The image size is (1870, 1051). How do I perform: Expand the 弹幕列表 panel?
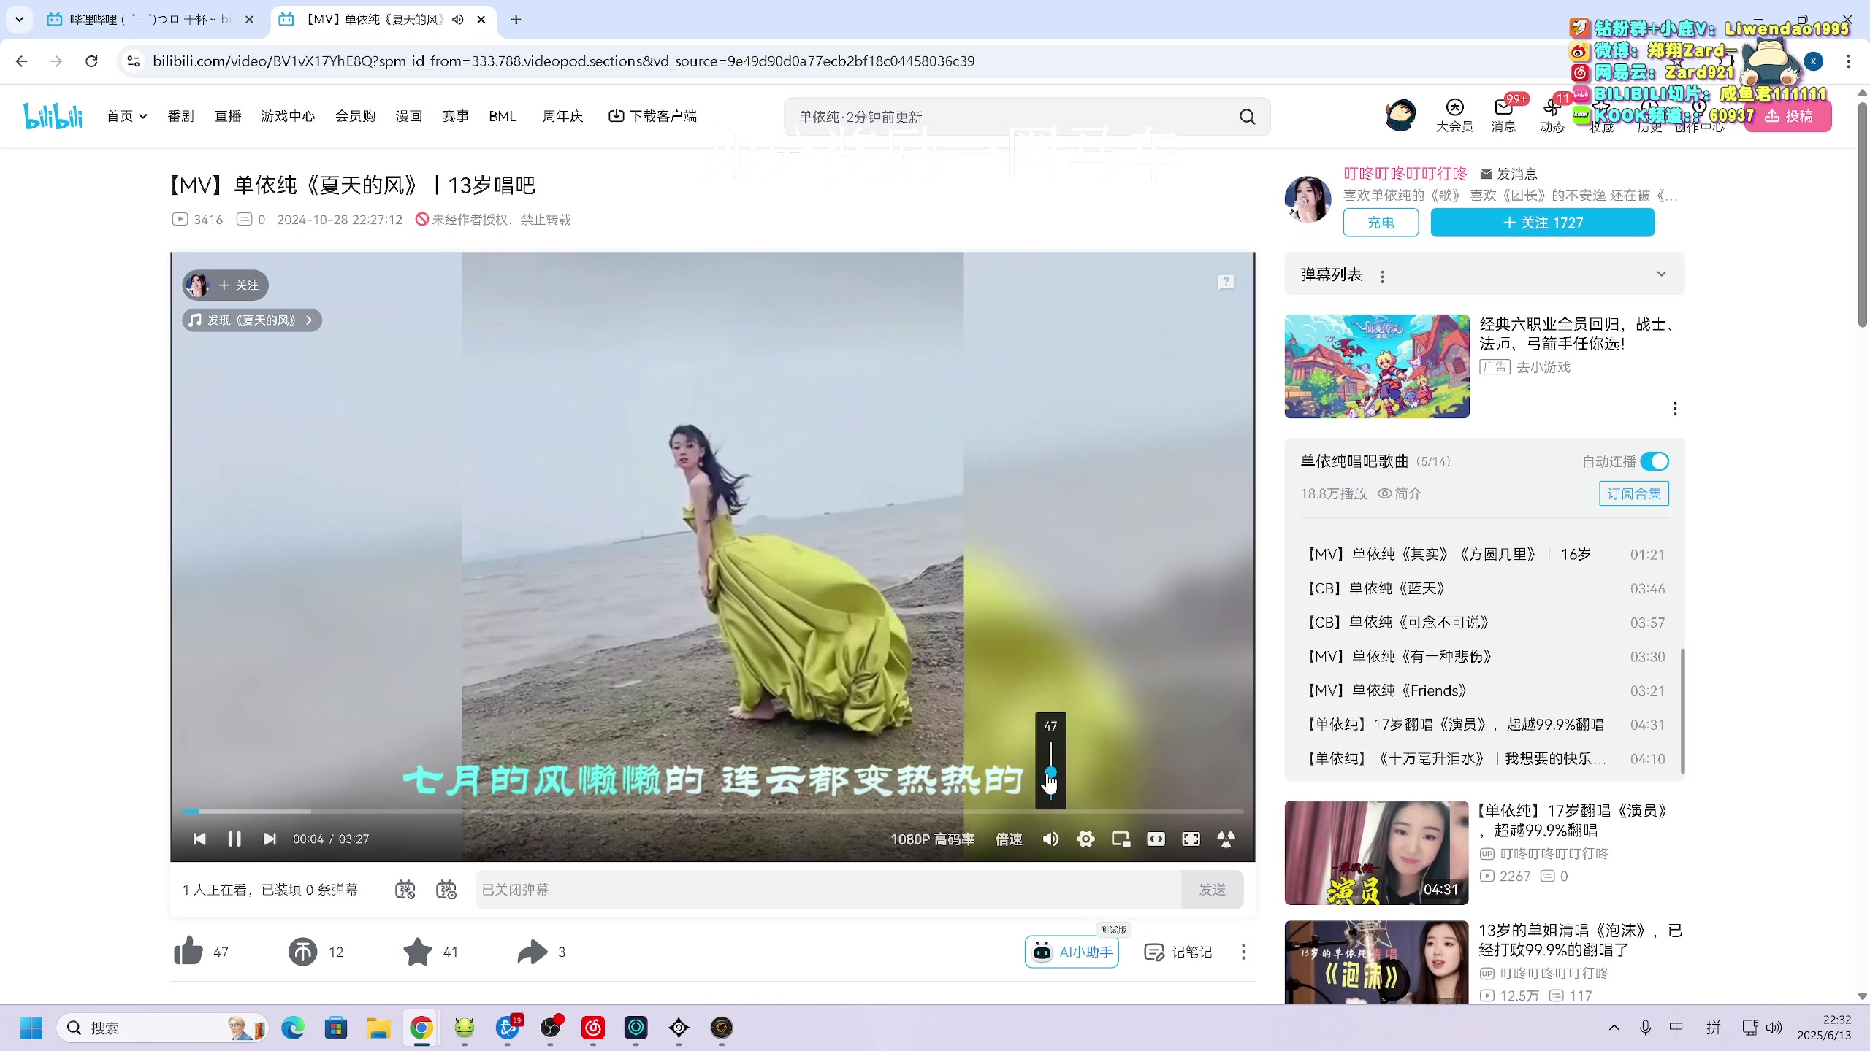(1661, 274)
